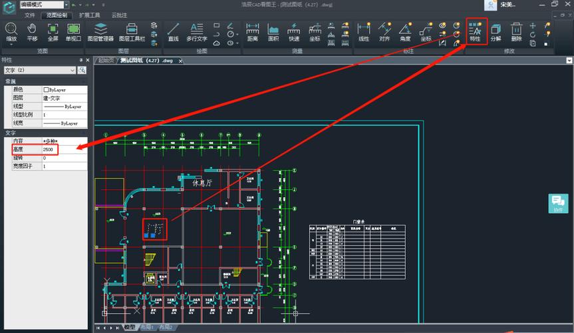The width and height of the screenshot is (574, 333).
Task: Click the undo arrow in title bar
Action: pos(74,5)
